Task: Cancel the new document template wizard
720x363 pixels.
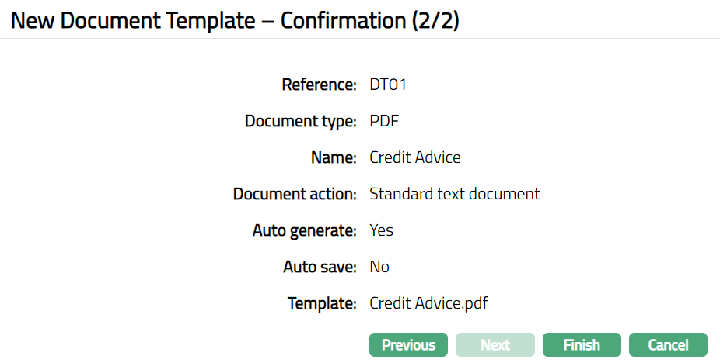Action: click(668, 344)
